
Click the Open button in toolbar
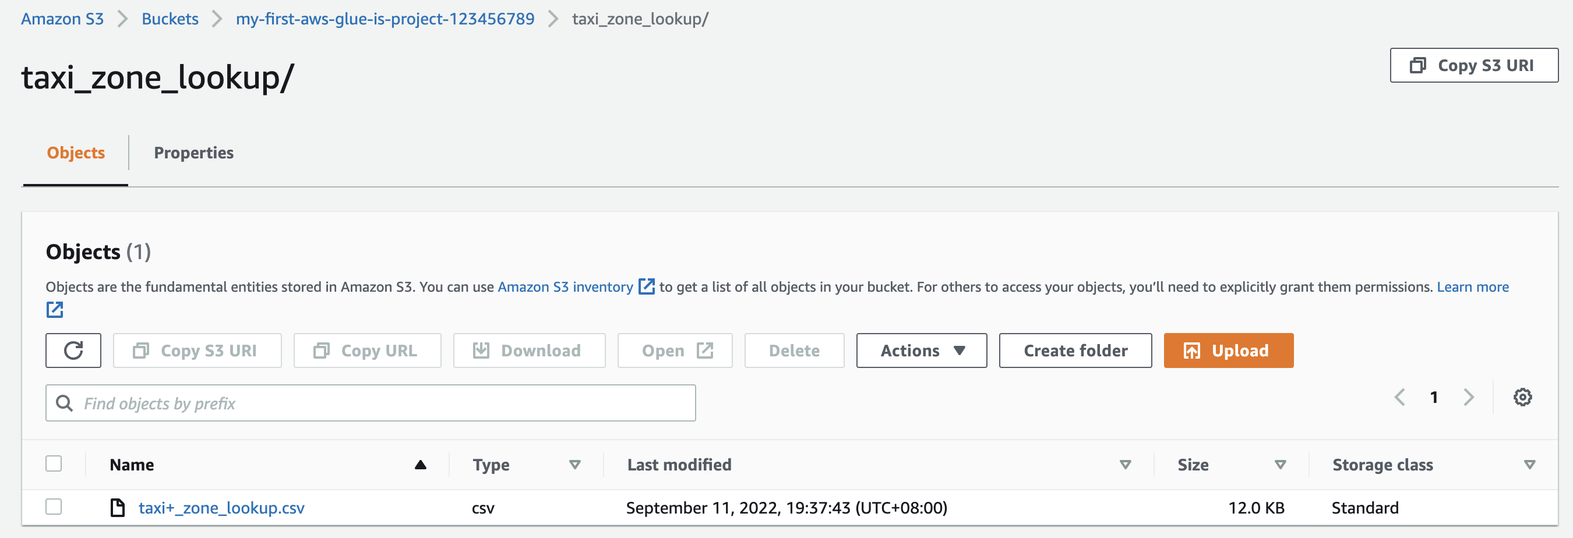click(675, 350)
